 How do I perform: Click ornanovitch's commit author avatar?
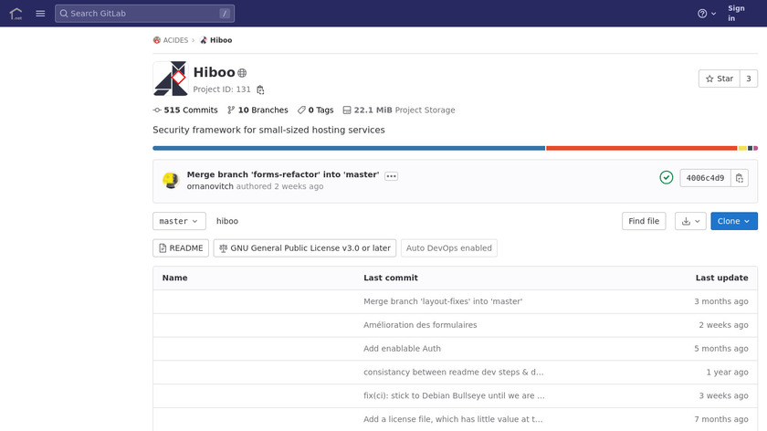(x=170, y=180)
